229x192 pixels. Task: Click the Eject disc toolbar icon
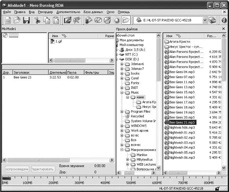click(x=116, y=20)
